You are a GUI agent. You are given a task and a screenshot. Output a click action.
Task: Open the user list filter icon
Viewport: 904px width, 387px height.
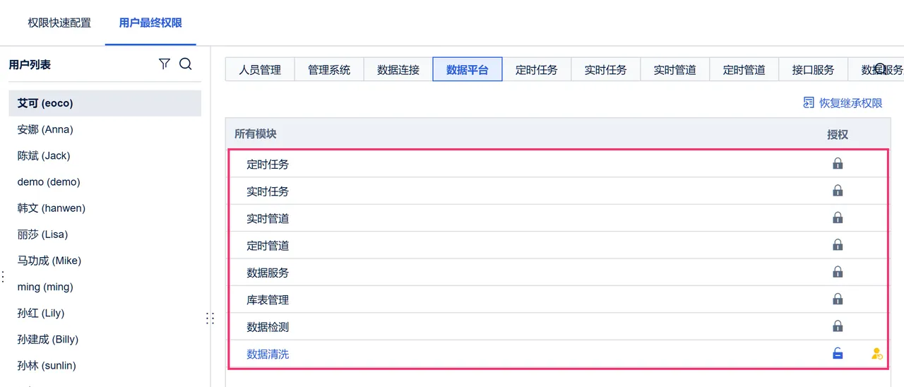tap(165, 64)
